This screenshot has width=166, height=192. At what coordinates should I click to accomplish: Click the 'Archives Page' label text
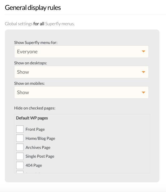[38, 147]
